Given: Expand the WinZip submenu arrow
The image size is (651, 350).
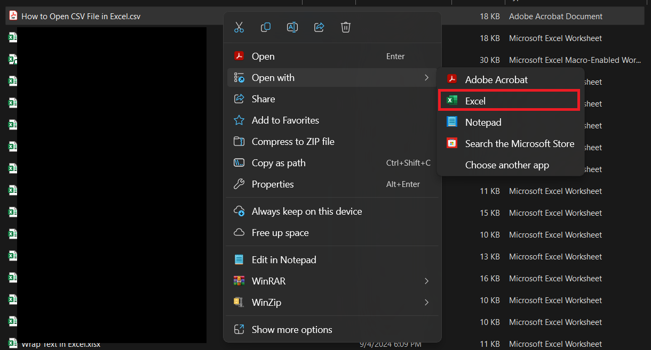Looking at the screenshot, I should [426, 303].
